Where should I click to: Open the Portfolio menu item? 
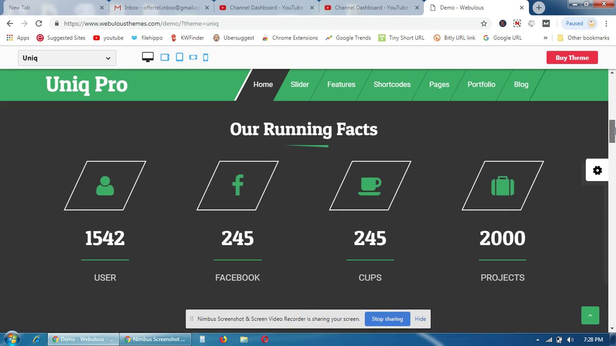[481, 85]
